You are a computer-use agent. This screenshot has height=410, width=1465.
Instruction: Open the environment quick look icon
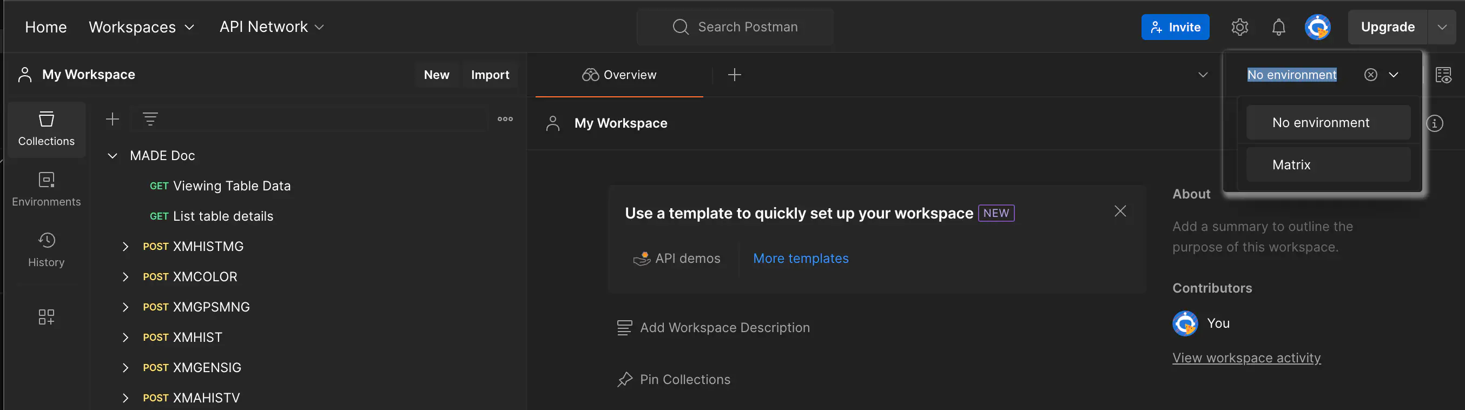(x=1443, y=75)
